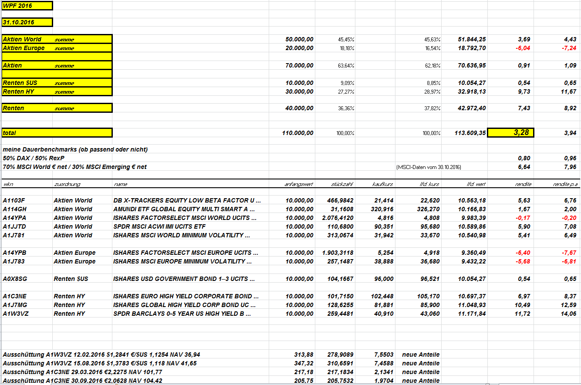Click the Aktien World summe cell
This screenshot has height=385, width=581.
[x=57, y=39]
